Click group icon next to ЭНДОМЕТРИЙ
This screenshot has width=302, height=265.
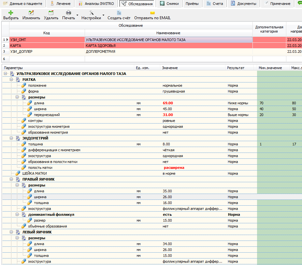18,138
